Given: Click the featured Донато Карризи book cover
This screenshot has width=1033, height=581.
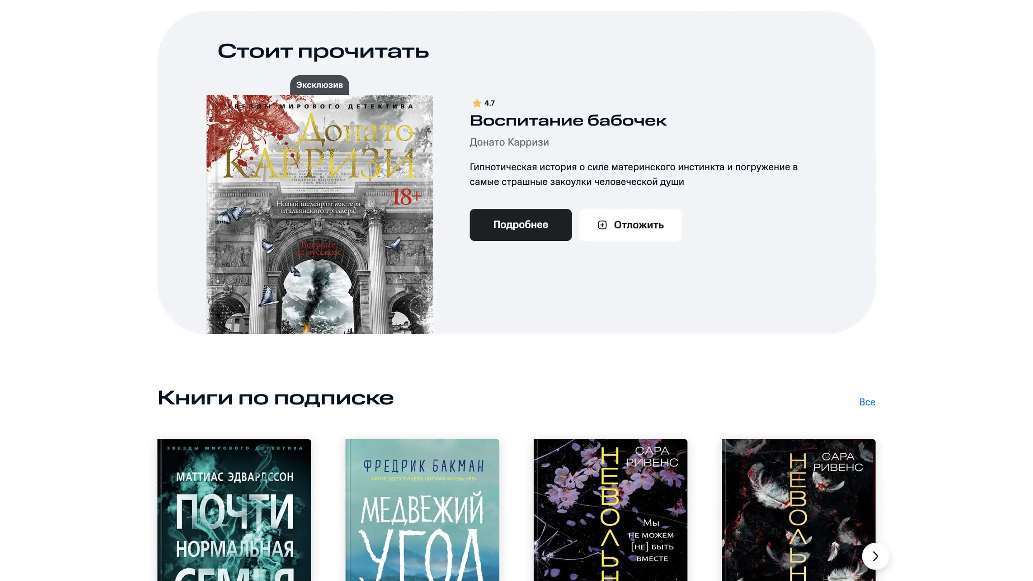Looking at the screenshot, I should pos(320,214).
